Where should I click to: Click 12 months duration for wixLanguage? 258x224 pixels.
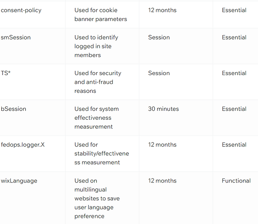(x=162, y=181)
